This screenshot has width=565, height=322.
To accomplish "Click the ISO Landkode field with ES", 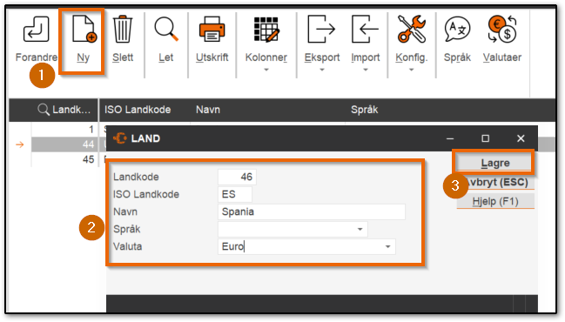I will coord(235,194).
